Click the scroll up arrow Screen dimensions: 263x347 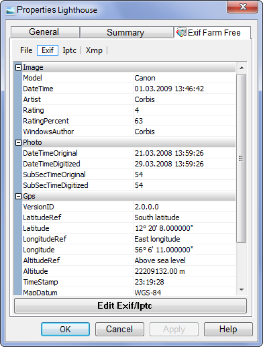click(x=242, y=68)
